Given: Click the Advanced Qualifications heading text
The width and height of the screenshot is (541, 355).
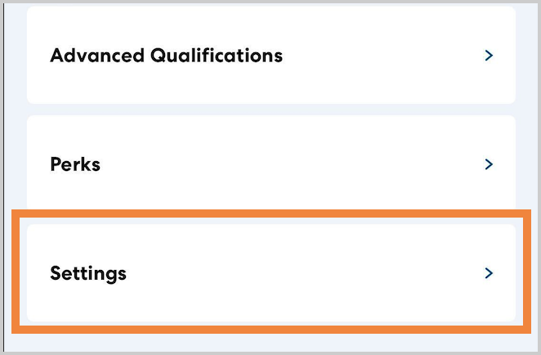Looking at the screenshot, I should (166, 56).
